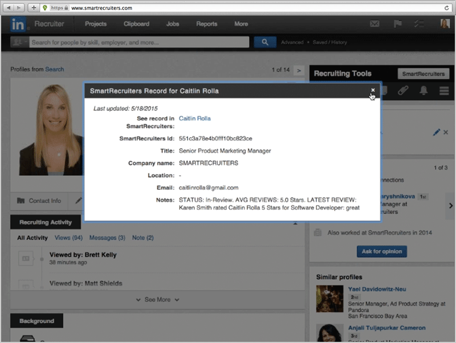
Task: Open the hamburger list icon in Recruiting Tools
Action: coord(444,91)
